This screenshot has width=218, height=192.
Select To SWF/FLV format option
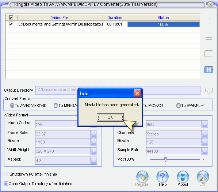[190, 105]
